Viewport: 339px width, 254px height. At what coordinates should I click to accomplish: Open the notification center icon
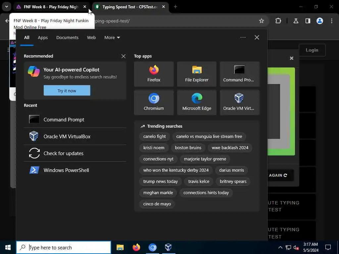coord(328,247)
